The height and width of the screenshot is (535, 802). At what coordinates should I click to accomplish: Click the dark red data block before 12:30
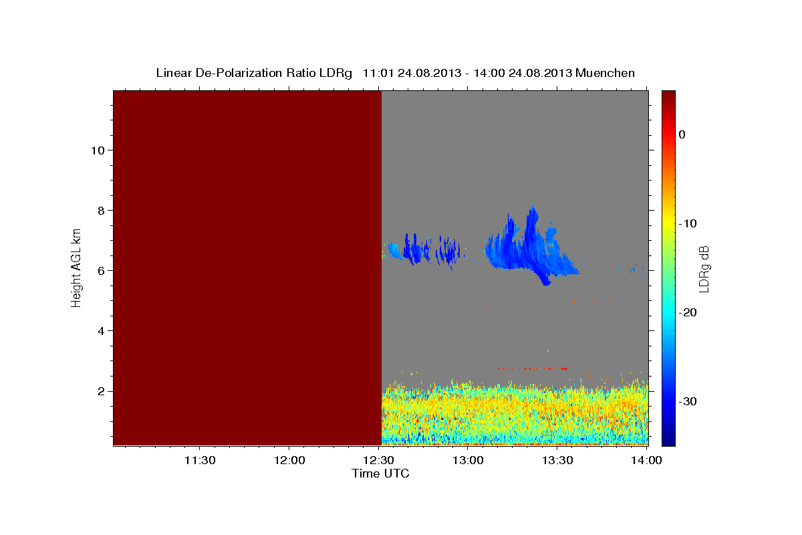coord(247,267)
